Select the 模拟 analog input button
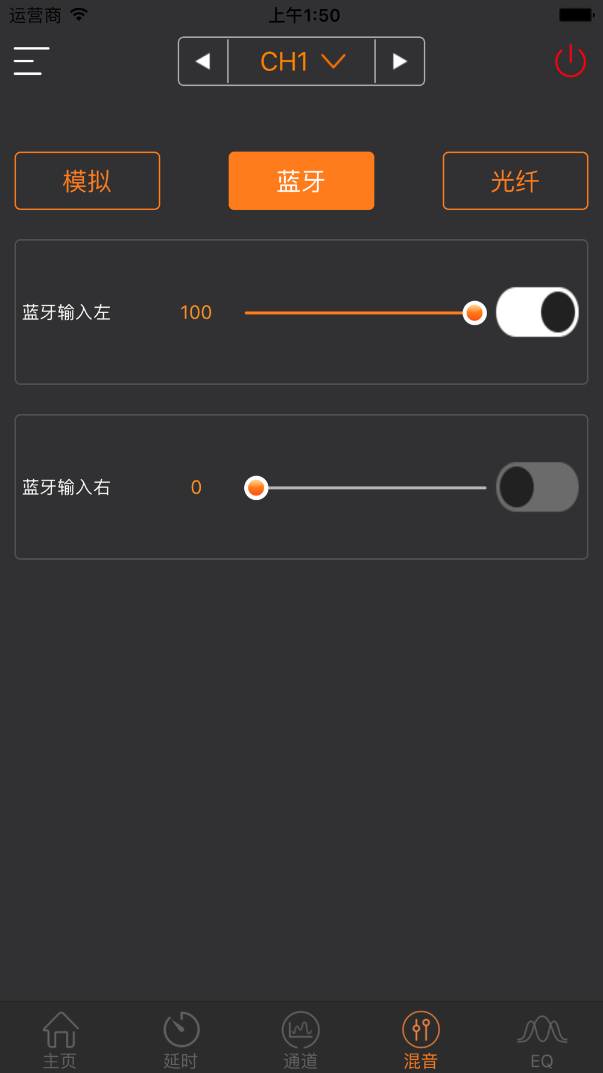603x1073 pixels. 87,181
